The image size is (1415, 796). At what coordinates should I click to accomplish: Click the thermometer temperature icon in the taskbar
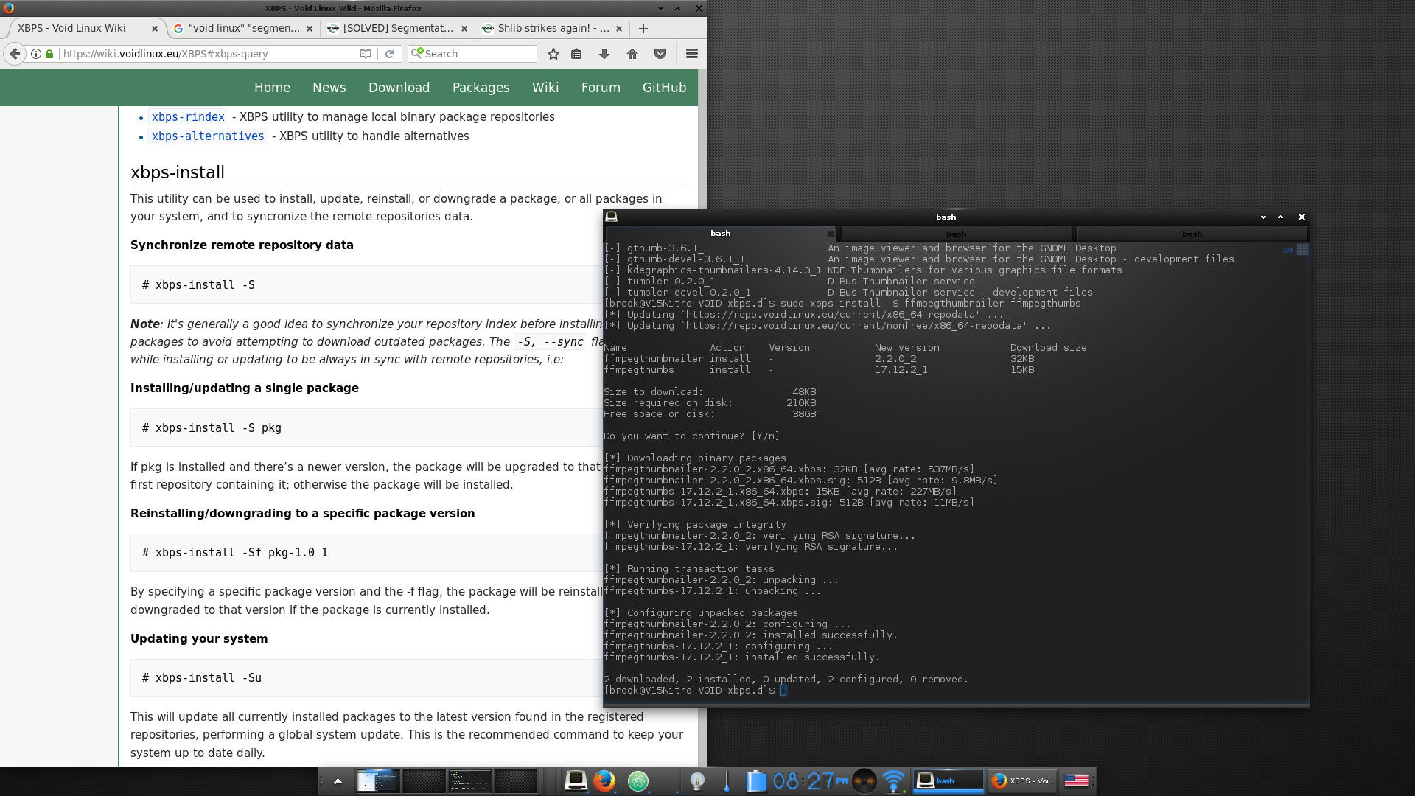point(727,781)
